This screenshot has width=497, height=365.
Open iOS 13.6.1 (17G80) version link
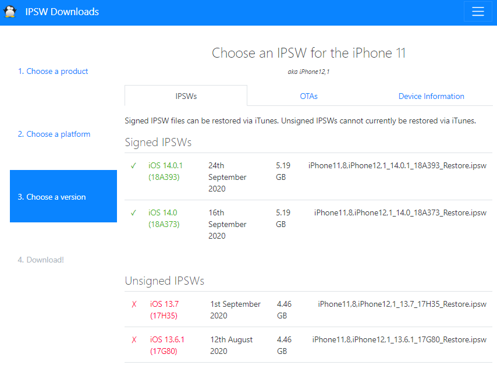(x=166, y=345)
